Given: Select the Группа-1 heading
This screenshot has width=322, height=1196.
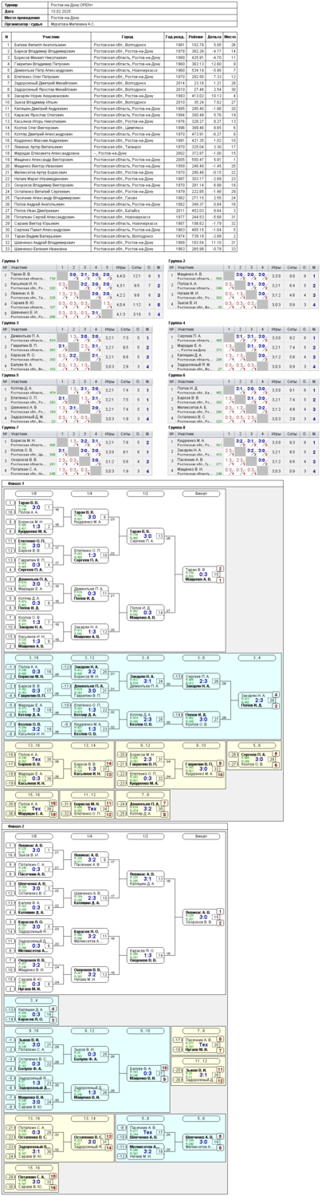Looking at the screenshot, I should click(x=10, y=261).
